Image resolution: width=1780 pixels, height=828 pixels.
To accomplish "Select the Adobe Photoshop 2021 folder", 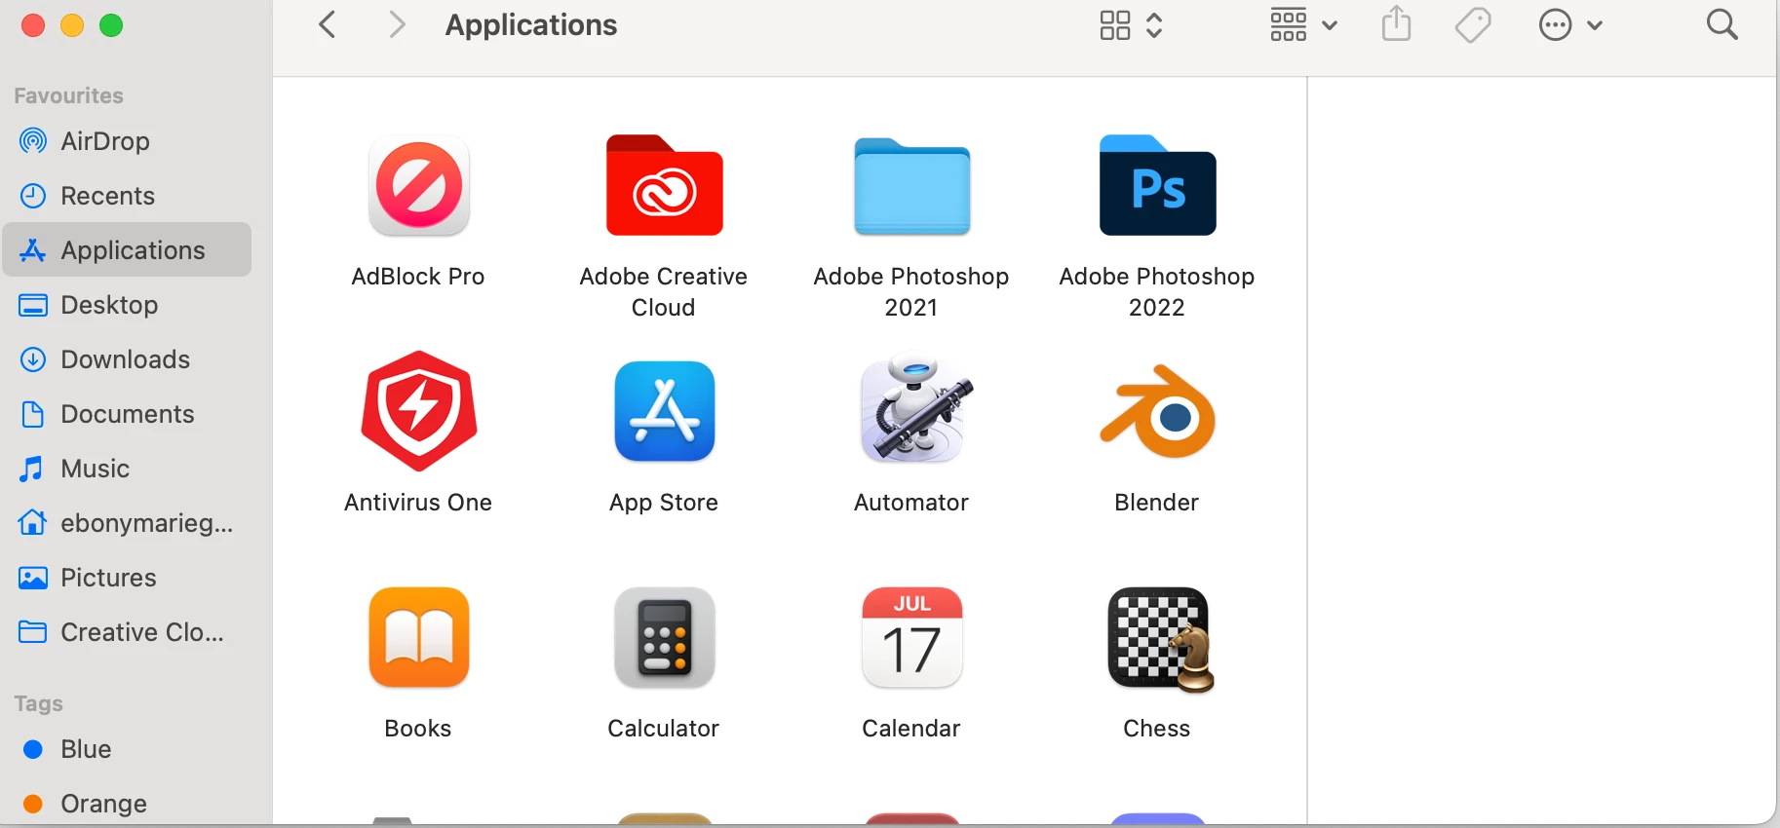I will 911,185.
